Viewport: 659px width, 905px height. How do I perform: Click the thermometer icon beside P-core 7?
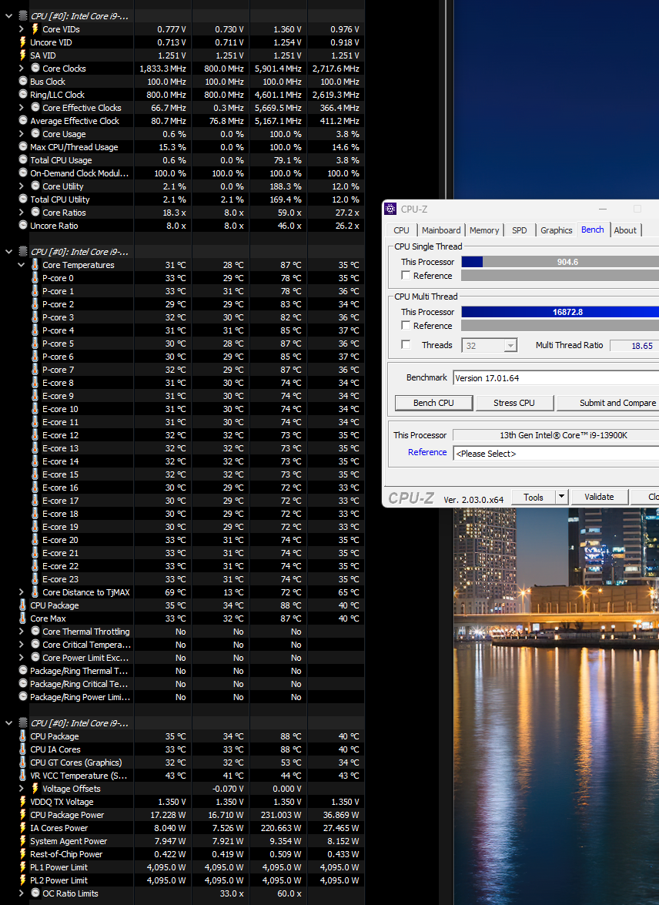click(x=35, y=370)
